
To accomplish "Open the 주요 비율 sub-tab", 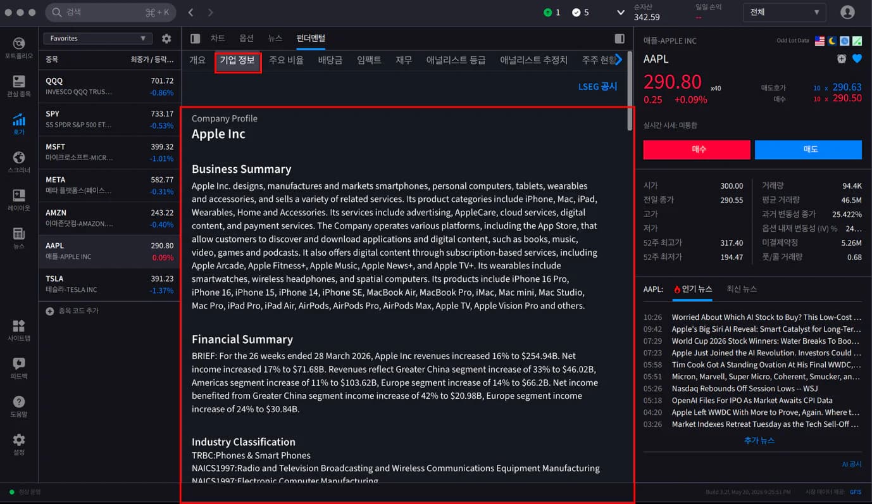I will [x=286, y=60].
